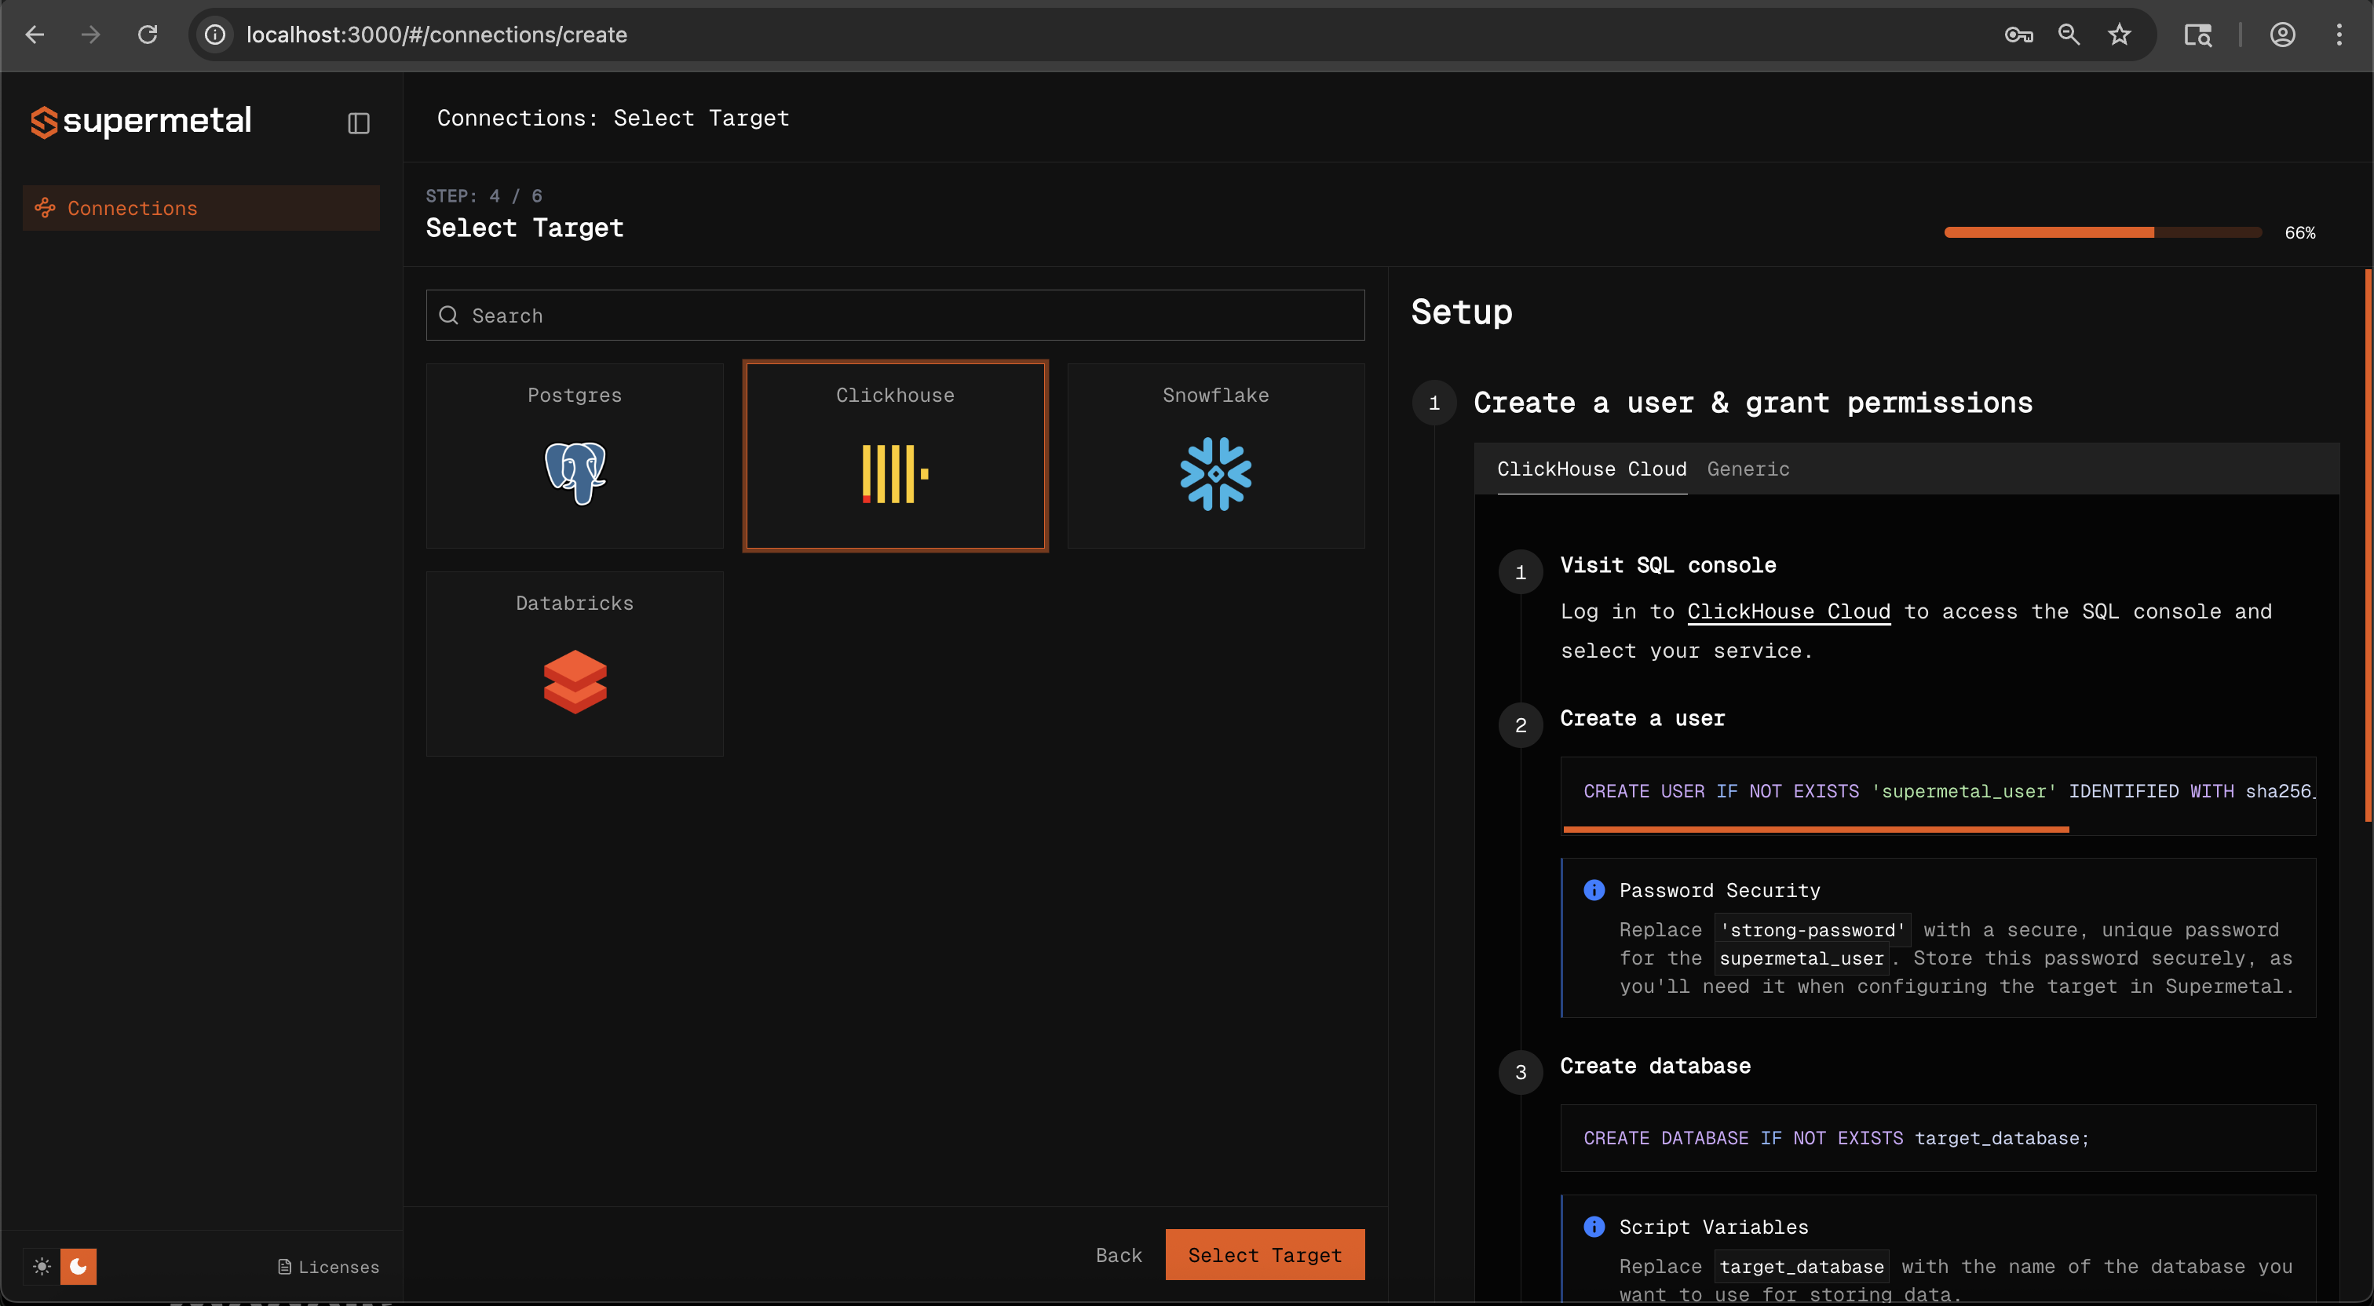This screenshot has width=2374, height=1306.
Task: Click the info icon next to Password Security
Action: (1594, 889)
